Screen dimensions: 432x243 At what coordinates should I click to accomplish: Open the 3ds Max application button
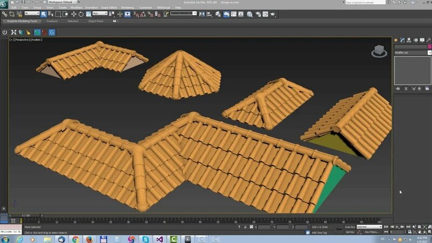pyautogui.click(x=4, y=4)
